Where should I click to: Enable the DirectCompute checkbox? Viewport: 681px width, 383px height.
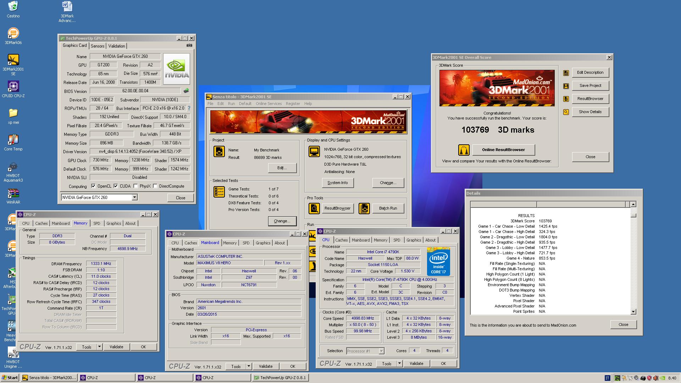coord(155,186)
